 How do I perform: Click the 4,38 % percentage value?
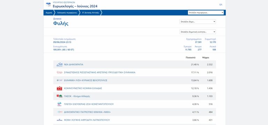pos(195,104)
